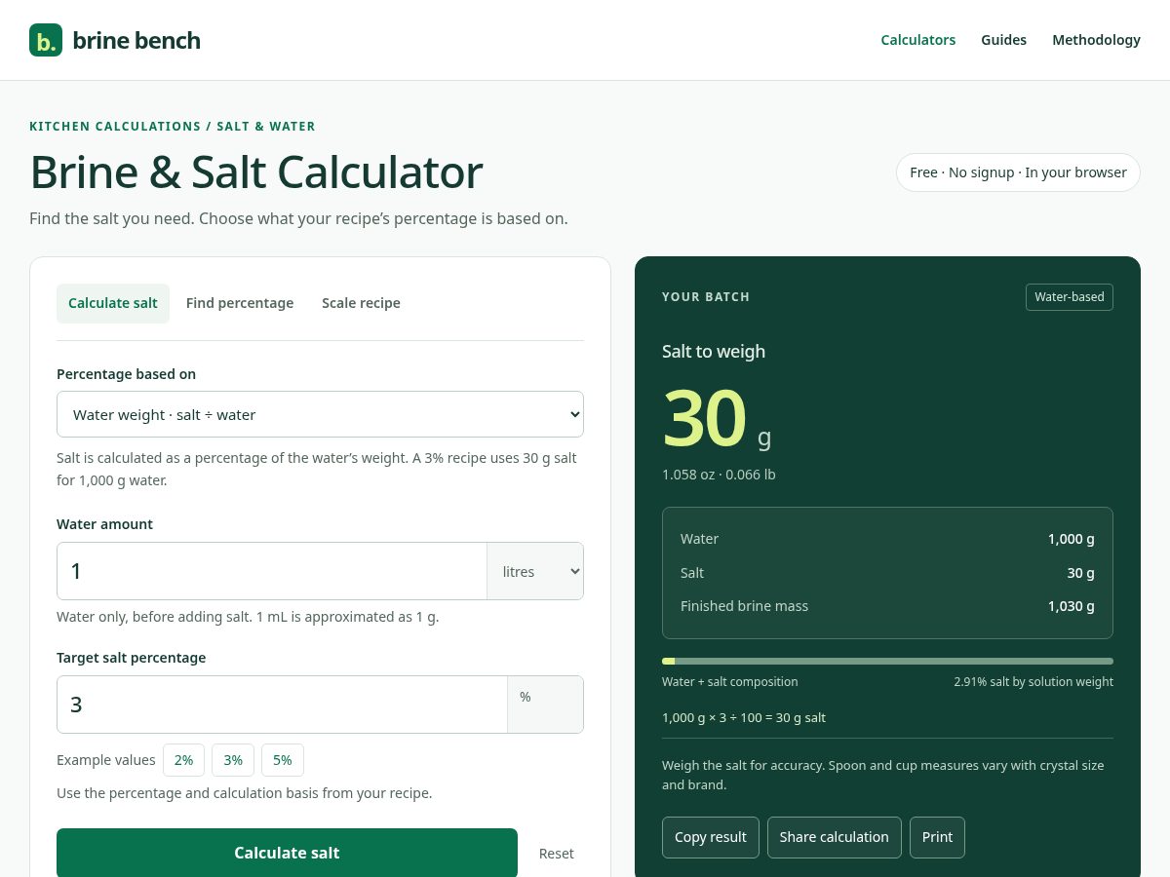Click the "2.91% salt by solution weight" text
This screenshot has width=1170, height=877.
pyautogui.click(x=1033, y=682)
